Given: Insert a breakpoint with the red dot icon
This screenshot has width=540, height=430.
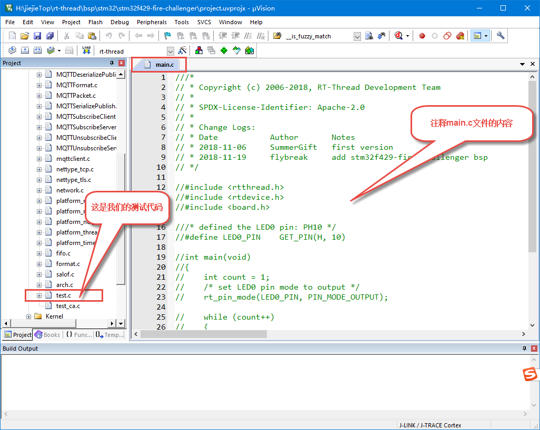Looking at the screenshot, I should [422, 35].
